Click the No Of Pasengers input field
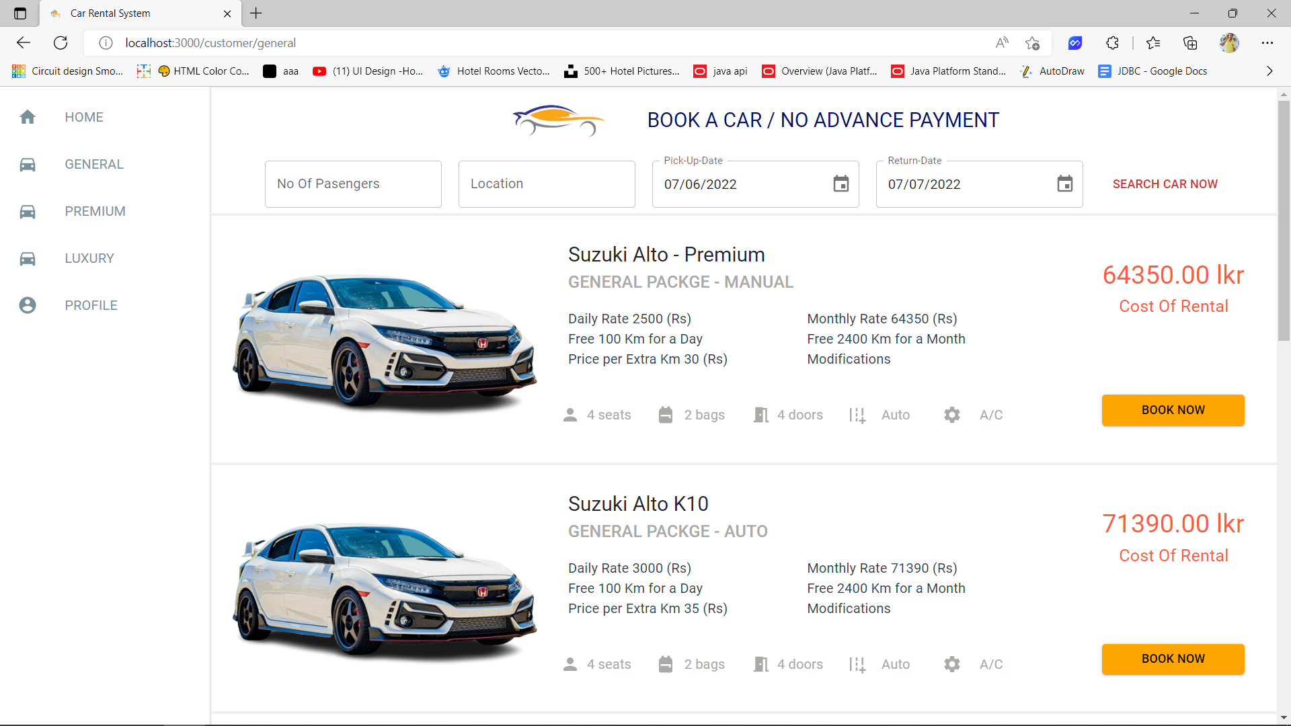Image resolution: width=1291 pixels, height=726 pixels. point(353,184)
